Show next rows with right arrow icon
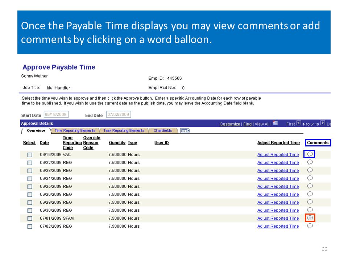This screenshot has width=348, height=261. pos(323,123)
